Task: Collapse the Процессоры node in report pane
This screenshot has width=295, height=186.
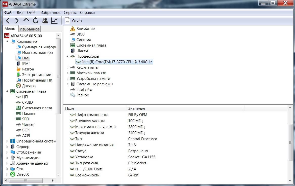Action: [67, 56]
